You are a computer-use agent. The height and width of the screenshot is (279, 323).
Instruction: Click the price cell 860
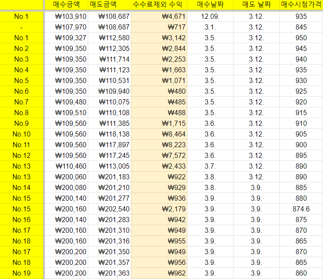coord(301,273)
